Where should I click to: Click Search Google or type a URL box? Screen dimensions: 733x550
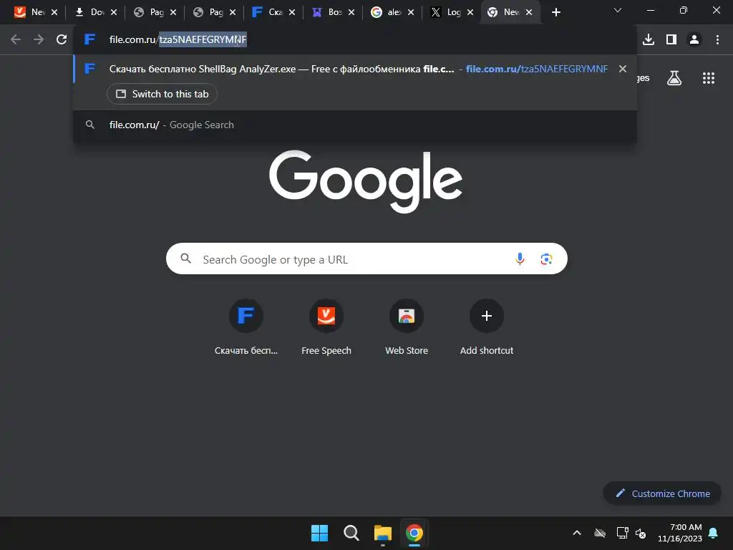click(x=366, y=259)
